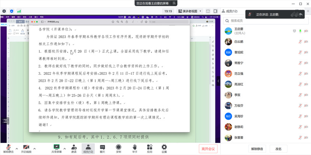Viewport: 311px width, 155px height.
Task: Turn on camera with 开启视频
Action: 26,148
